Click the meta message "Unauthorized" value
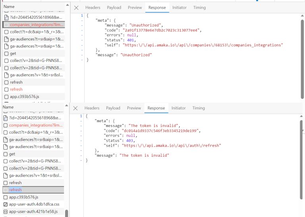This screenshot has width=305, height=217. pos(145,25)
